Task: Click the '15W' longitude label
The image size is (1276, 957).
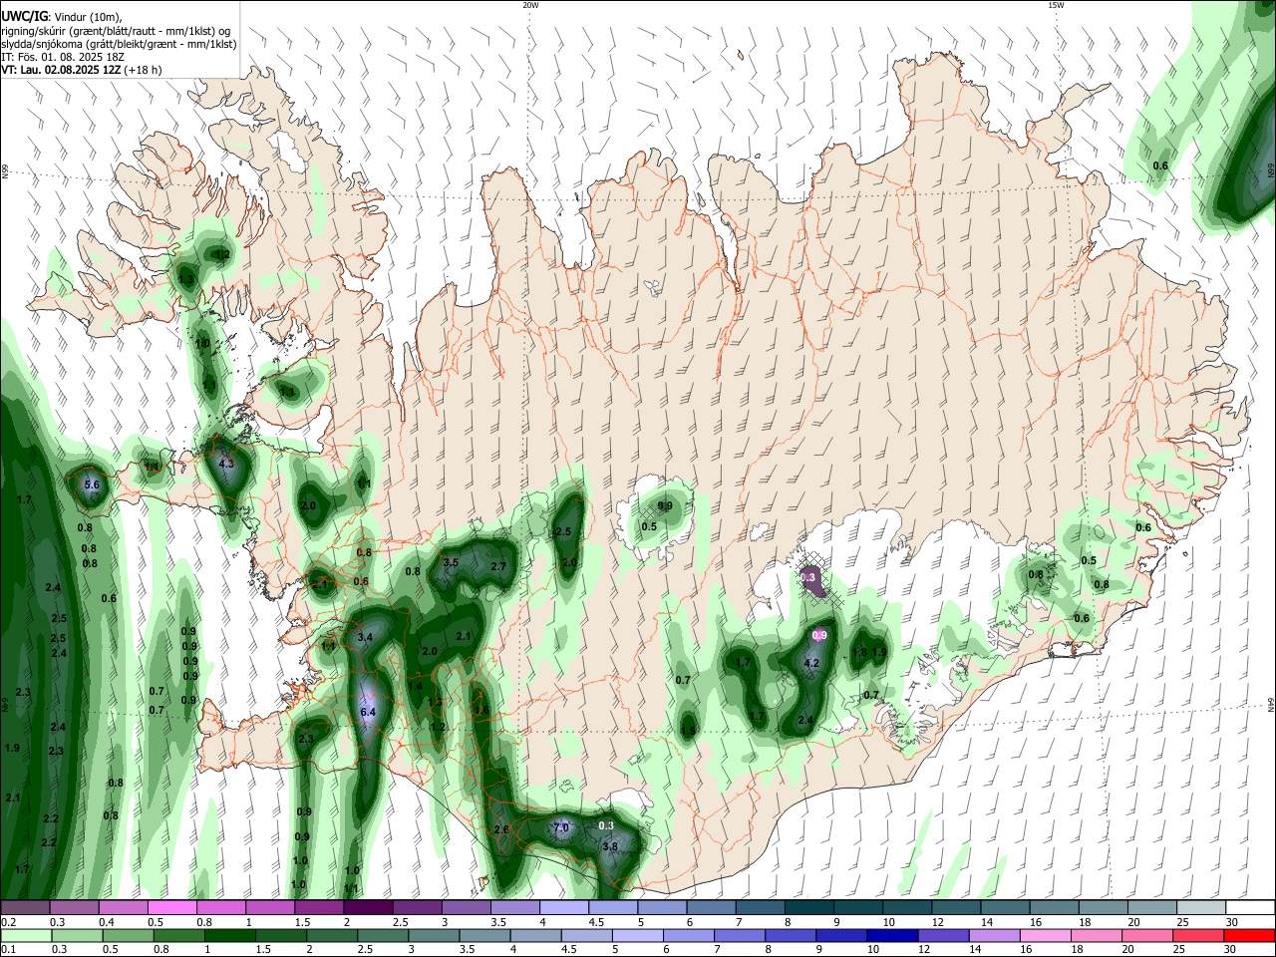Action: tap(1056, 5)
